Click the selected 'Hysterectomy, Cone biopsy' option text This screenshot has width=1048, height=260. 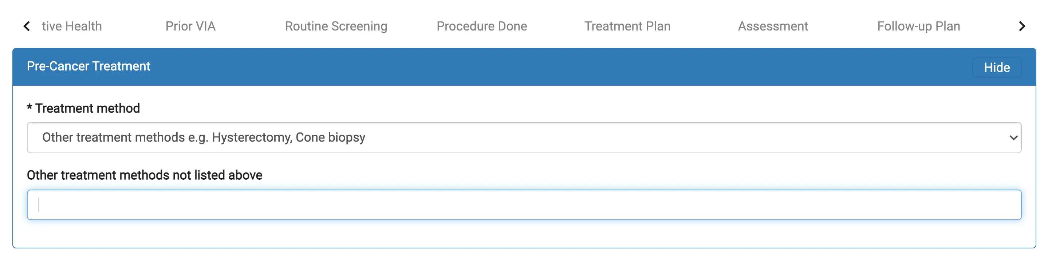click(x=288, y=138)
